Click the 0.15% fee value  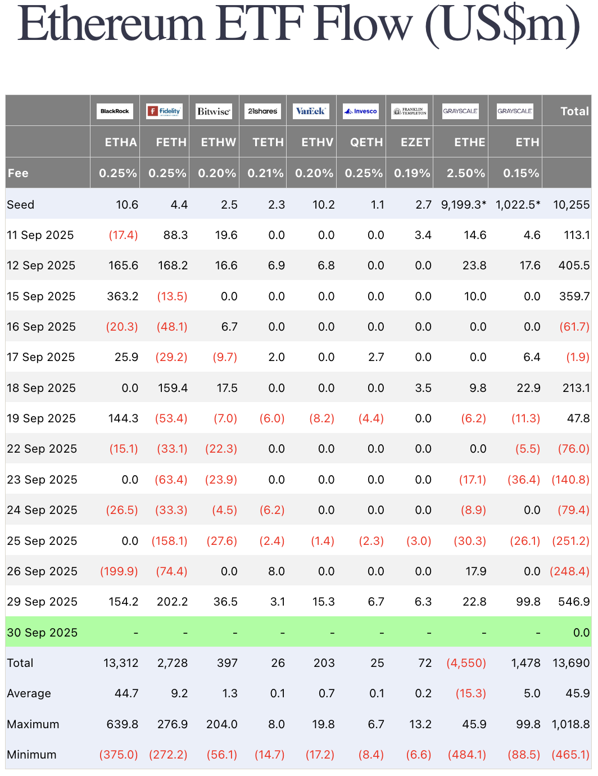pos(521,173)
